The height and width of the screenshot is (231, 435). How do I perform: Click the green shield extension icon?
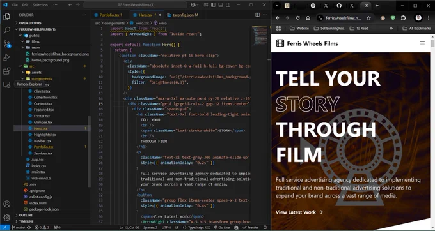393,18
